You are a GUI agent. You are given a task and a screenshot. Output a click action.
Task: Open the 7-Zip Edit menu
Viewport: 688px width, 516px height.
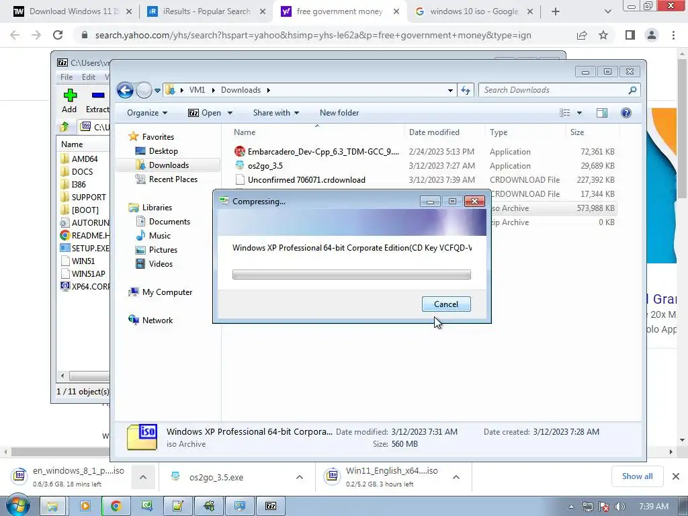(x=88, y=77)
